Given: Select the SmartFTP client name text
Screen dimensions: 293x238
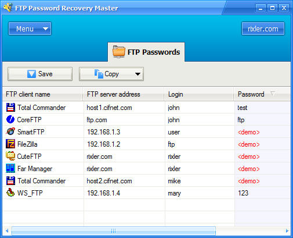Looking at the screenshot, I should tap(31, 132).
